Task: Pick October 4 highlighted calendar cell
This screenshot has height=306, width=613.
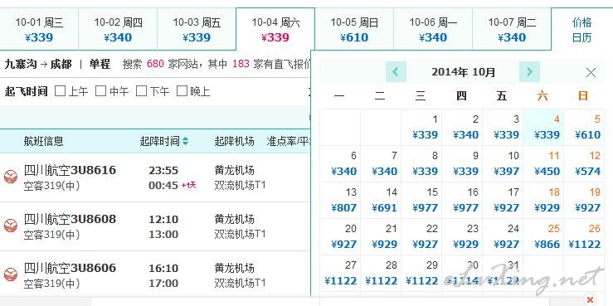Action: tap(543, 128)
